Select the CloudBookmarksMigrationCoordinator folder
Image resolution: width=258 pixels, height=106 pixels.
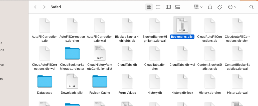point(72,53)
